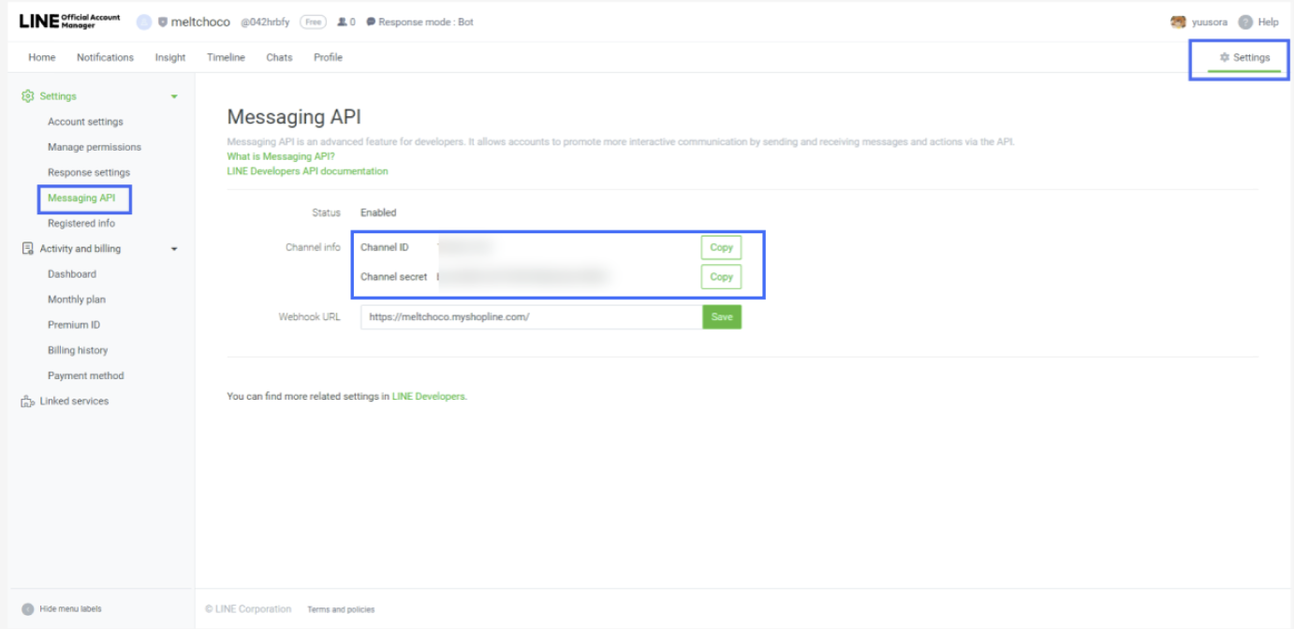The width and height of the screenshot is (1294, 629).
Task: Click the Linked services icon
Action: pos(27,402)
